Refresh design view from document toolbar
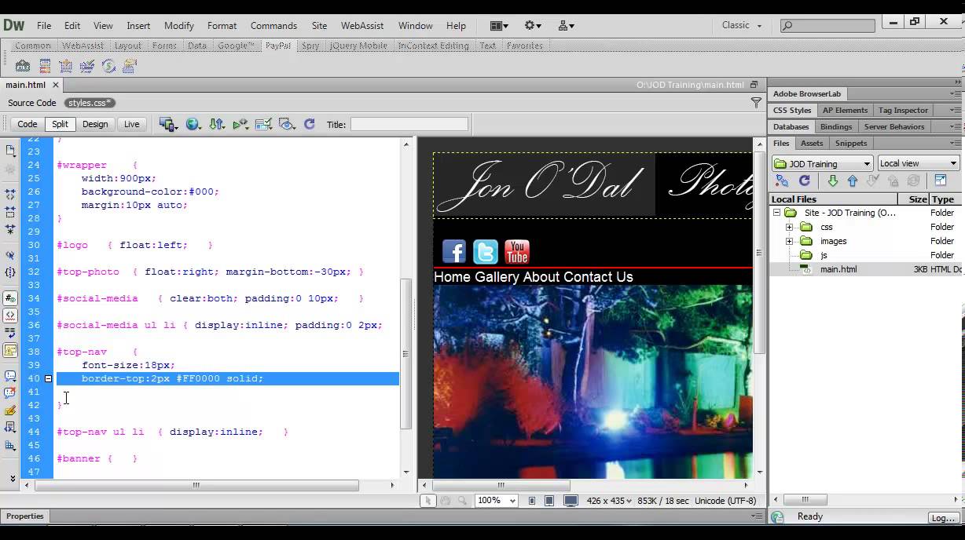This screenshot has width=965, height=540. pyautogui.click(x=310, y=124)
